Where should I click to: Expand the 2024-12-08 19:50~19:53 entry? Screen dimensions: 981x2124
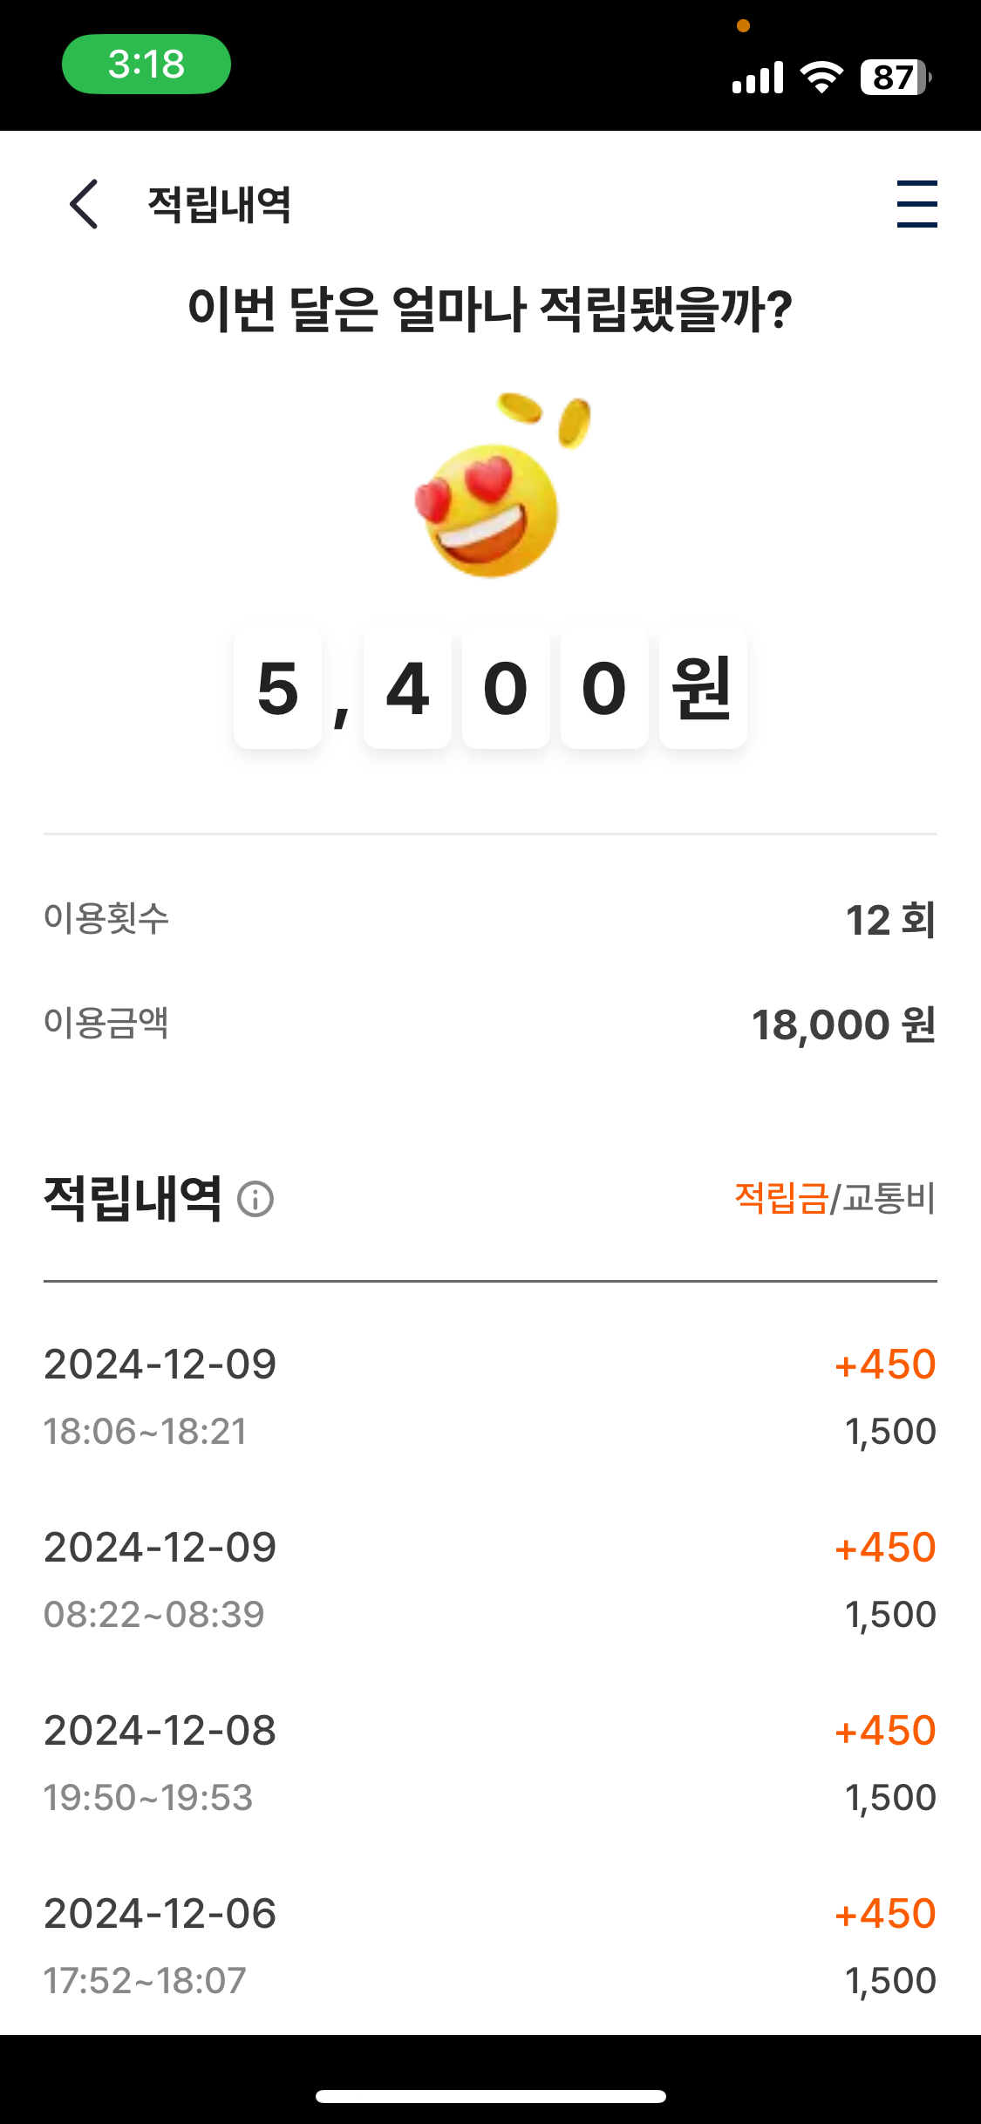(x=490, y=1763)
